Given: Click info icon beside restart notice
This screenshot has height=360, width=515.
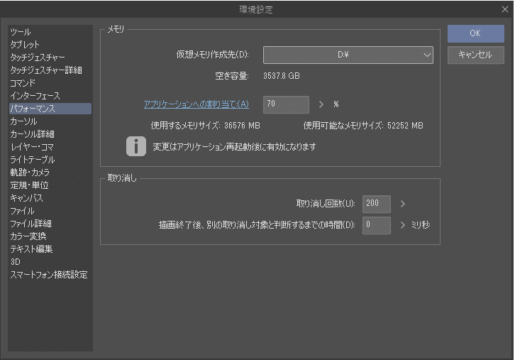Looking at the screenshot, I should 136,146.
